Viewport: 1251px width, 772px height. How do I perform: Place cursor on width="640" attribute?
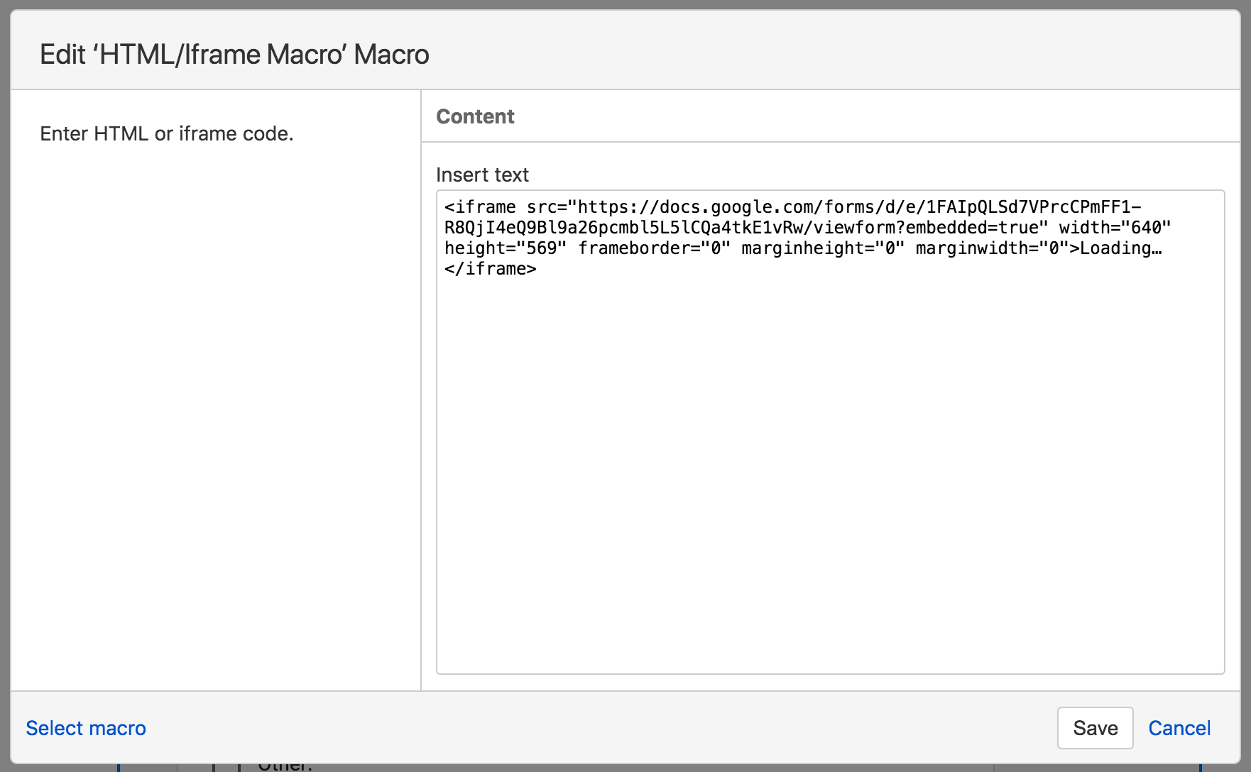tap(1114, 228)
